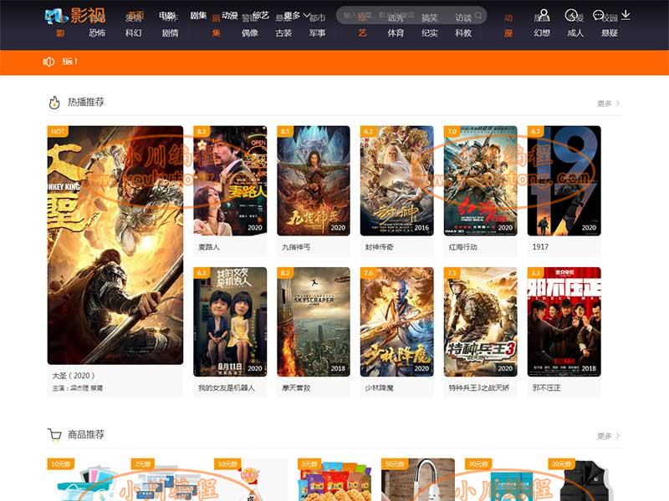
Task: Click the search magnifier icon
Action: click(x=478, y=15)
